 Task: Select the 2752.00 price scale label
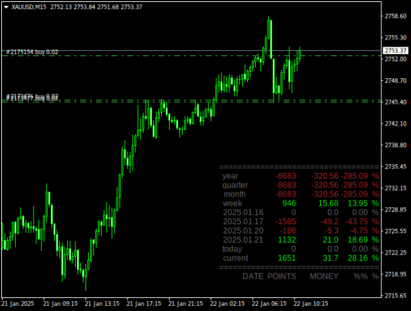click(395, 59)
